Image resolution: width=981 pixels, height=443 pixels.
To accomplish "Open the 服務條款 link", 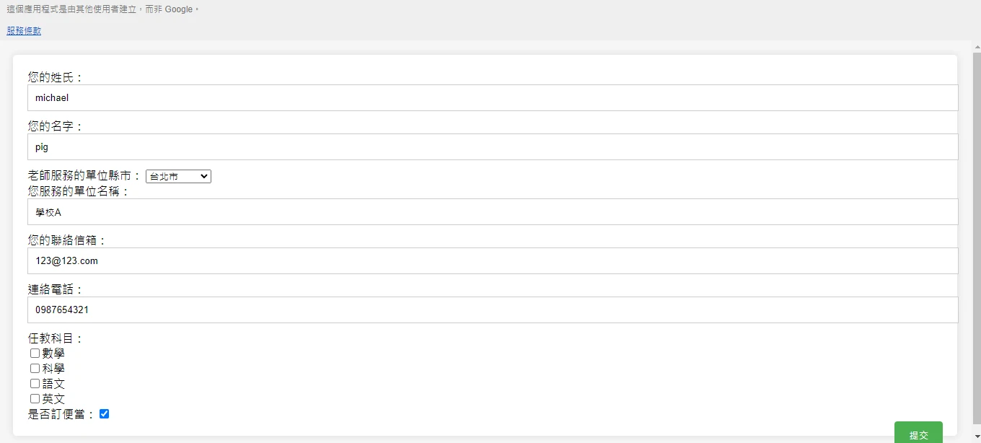I will point(24,31).
